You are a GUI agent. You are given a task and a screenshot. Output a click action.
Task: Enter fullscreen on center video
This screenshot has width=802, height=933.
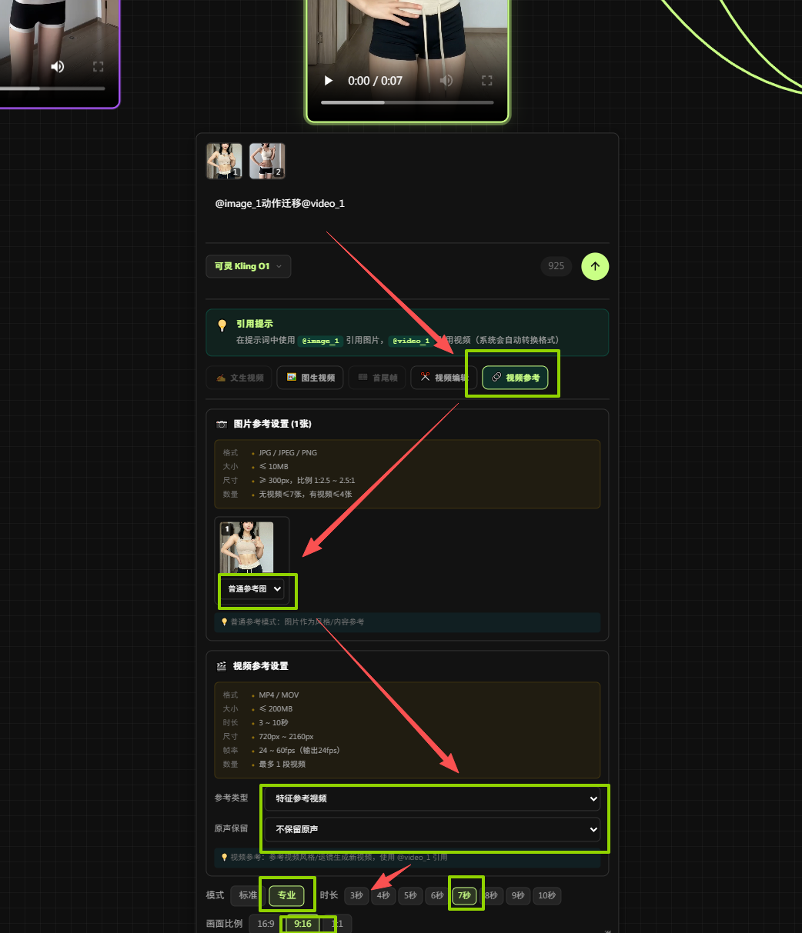point(486,81)
